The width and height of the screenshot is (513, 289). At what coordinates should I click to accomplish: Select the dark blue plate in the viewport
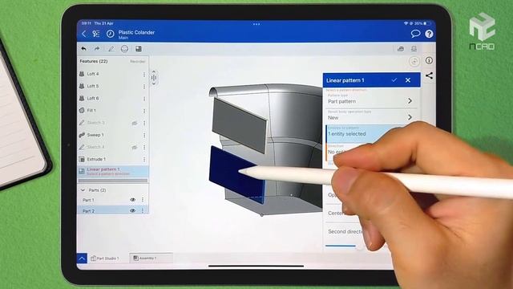tap(236, 175)
